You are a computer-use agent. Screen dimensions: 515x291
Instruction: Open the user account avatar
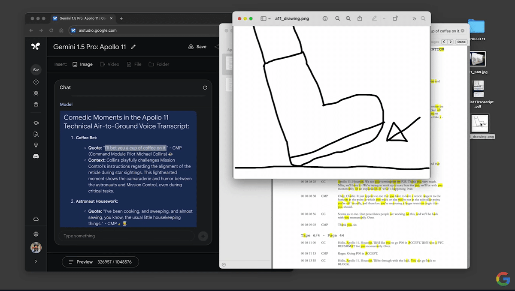pyautogui.click(x=36, y=247)
